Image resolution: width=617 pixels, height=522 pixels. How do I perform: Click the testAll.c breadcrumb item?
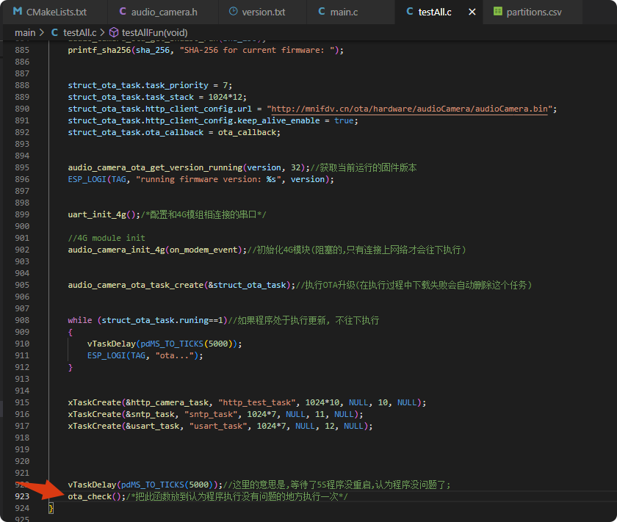pos(79,32)
